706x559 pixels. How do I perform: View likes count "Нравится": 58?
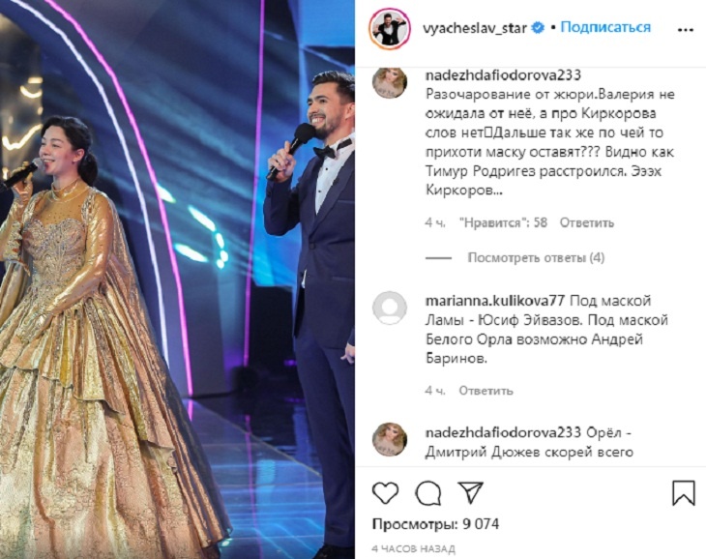tap(503, 222)
